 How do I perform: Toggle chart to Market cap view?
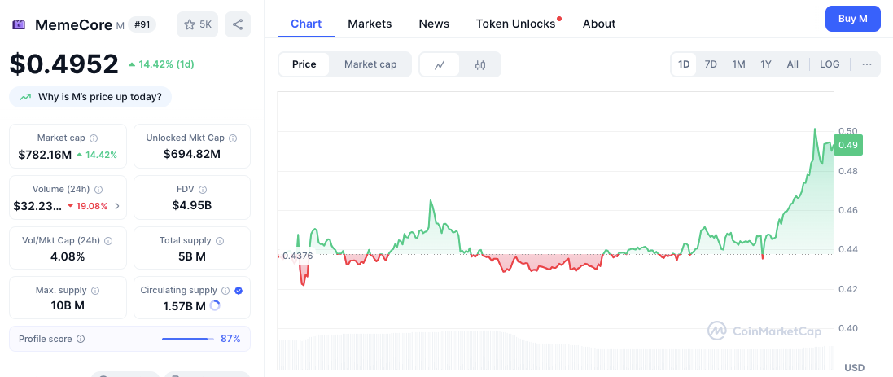click(x=370, y=64)
